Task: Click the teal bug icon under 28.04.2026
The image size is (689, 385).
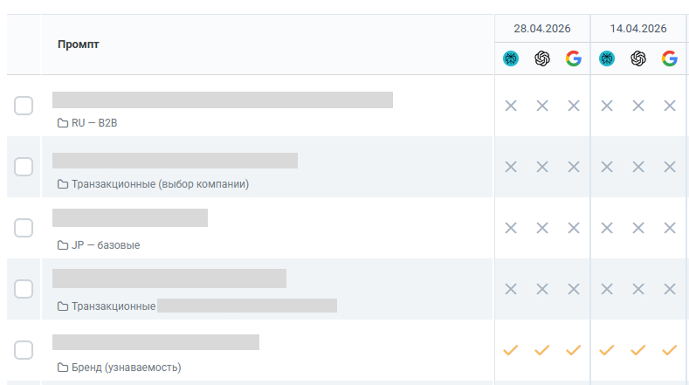Action: coord(511,58)
